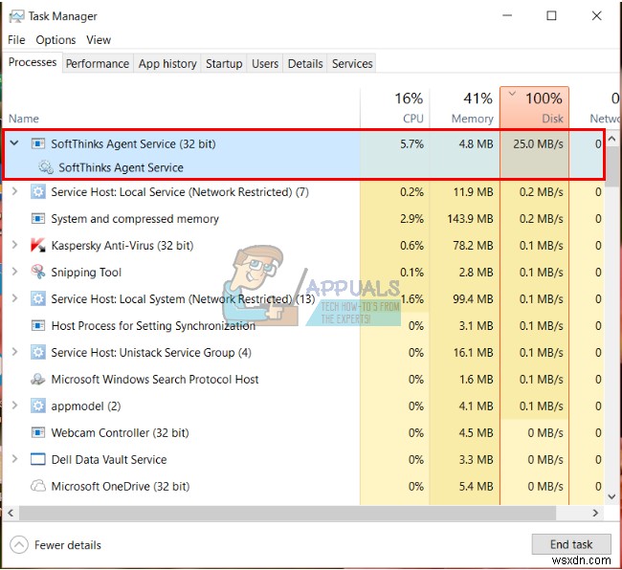Click the 11.9 MB memory value
The height and width of the screenshot is (570, 622).
[474, 192]
